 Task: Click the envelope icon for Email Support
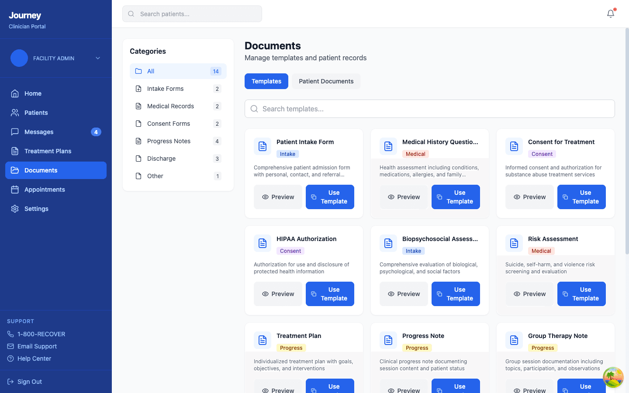coord(10,346)
